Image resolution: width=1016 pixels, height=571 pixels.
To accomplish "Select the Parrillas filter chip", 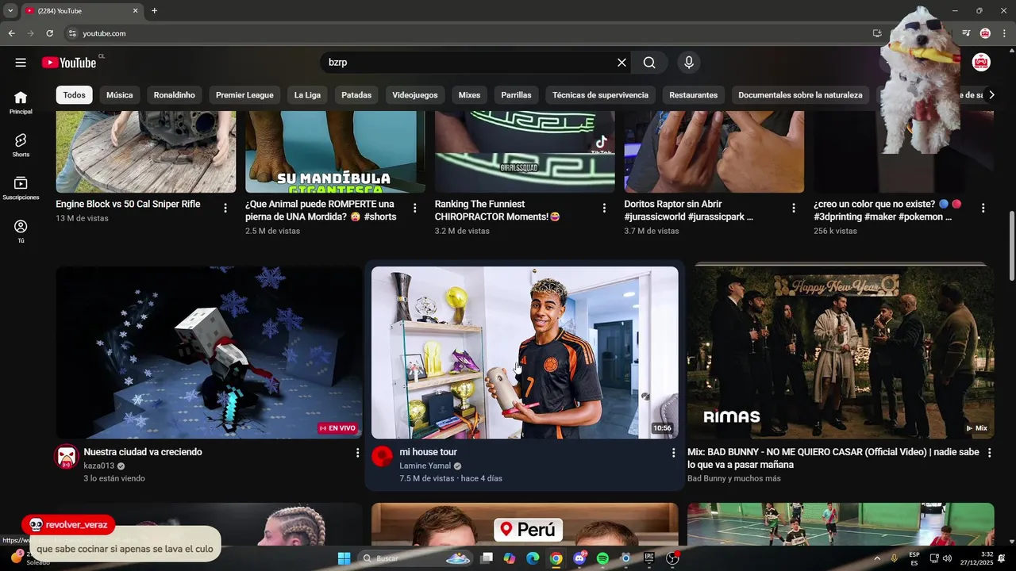I will point(516,95).
